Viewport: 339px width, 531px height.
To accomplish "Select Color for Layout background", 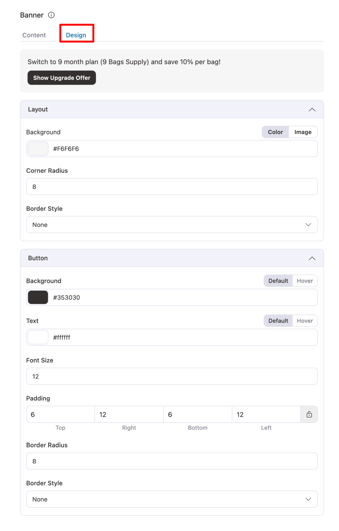I will pos(275,132).
